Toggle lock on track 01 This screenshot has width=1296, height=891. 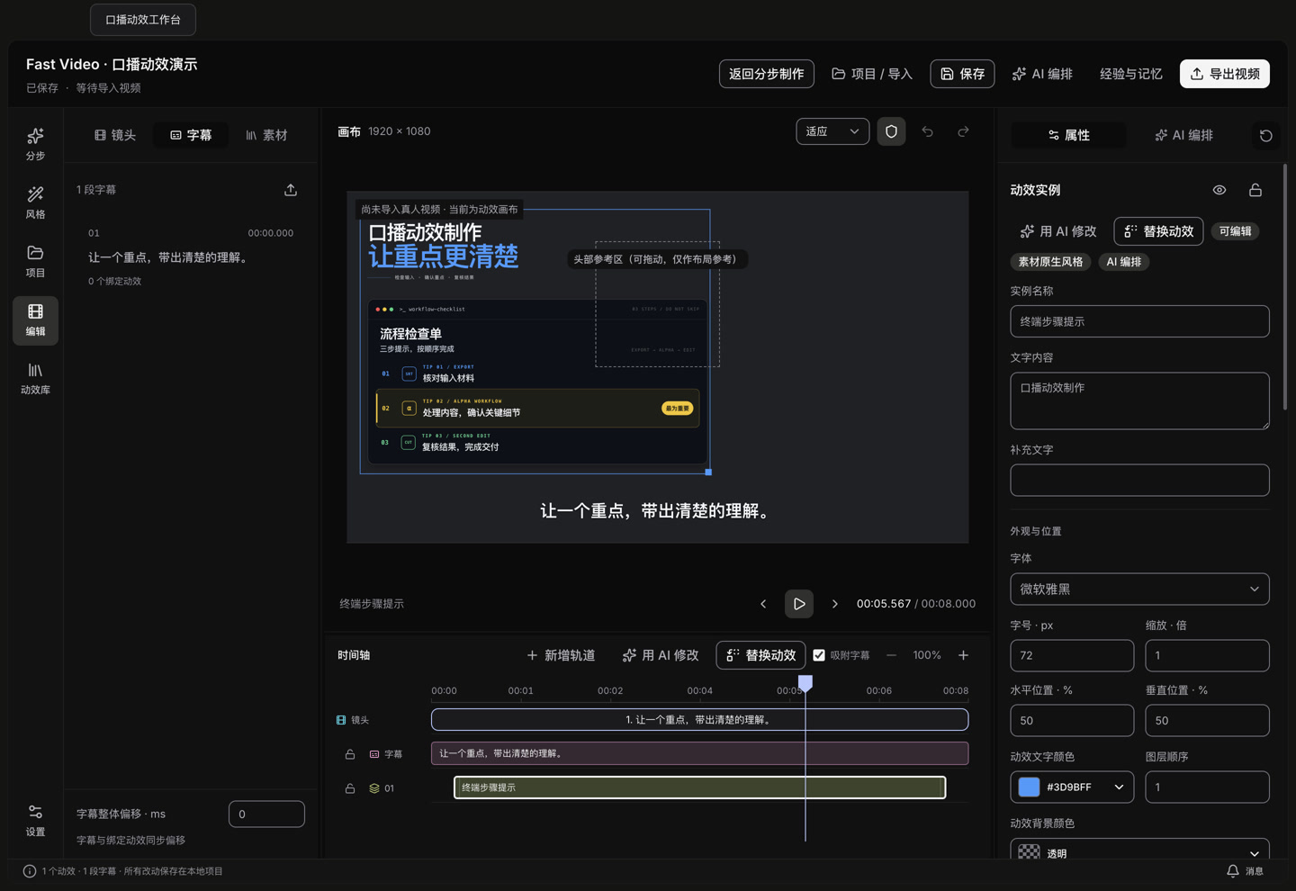coord(350,788)
